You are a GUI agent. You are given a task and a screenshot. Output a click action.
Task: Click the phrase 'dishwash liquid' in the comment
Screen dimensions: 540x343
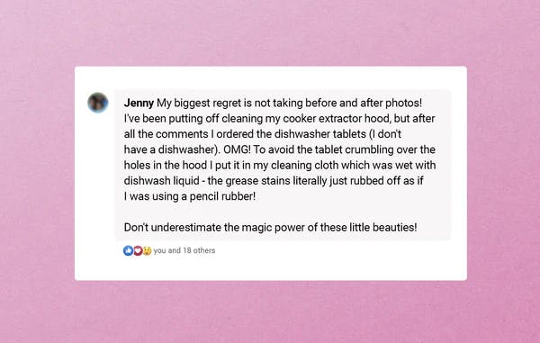pos(161,181)
